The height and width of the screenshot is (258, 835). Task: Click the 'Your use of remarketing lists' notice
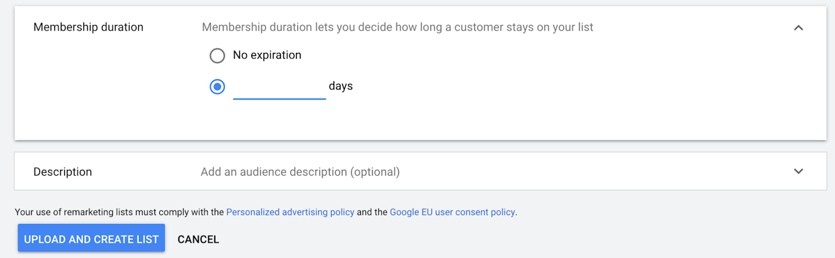(x=119, y=212)
